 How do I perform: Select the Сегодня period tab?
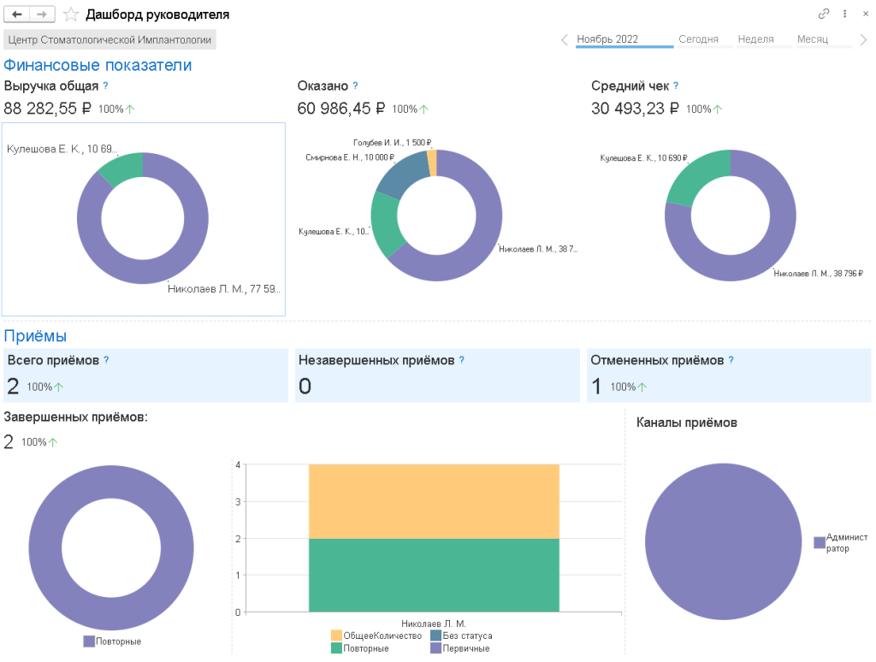[x=698, y=39]
